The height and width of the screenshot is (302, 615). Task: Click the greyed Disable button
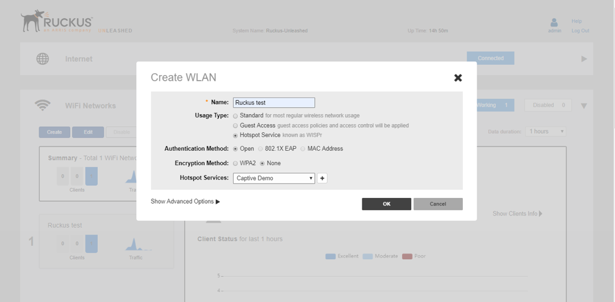coord(121,132)
